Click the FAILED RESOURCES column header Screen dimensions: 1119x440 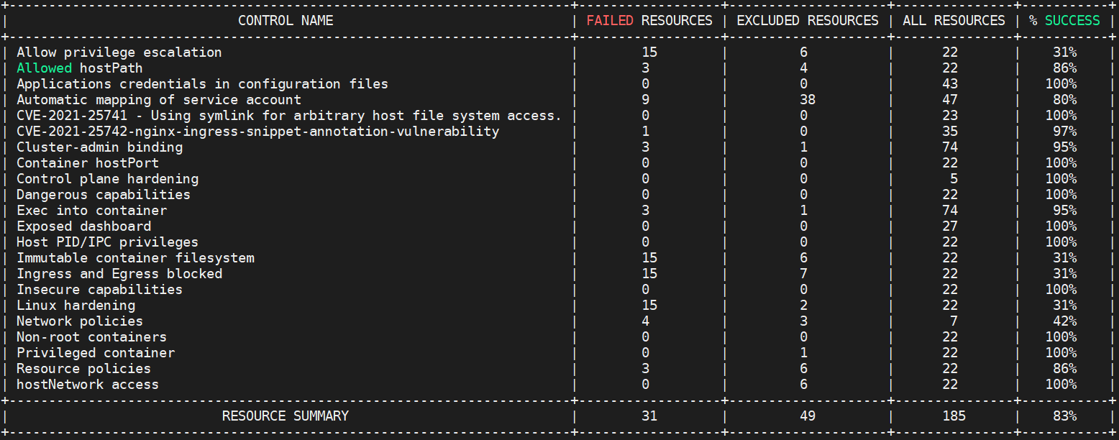point(649,21)
